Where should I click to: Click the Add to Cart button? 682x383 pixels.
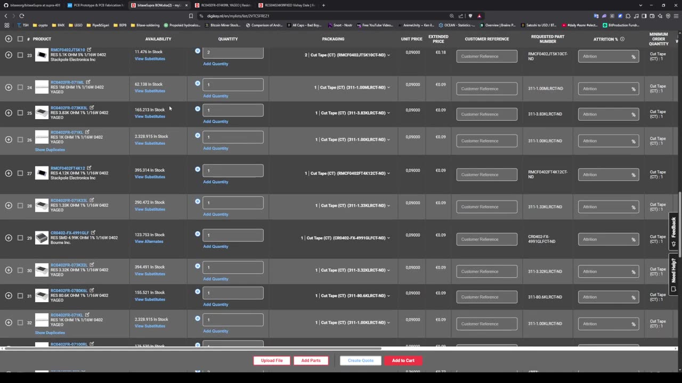403,361
